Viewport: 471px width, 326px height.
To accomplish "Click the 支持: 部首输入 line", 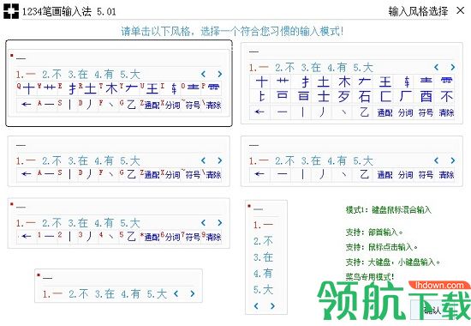I will [x=374, y=232].
